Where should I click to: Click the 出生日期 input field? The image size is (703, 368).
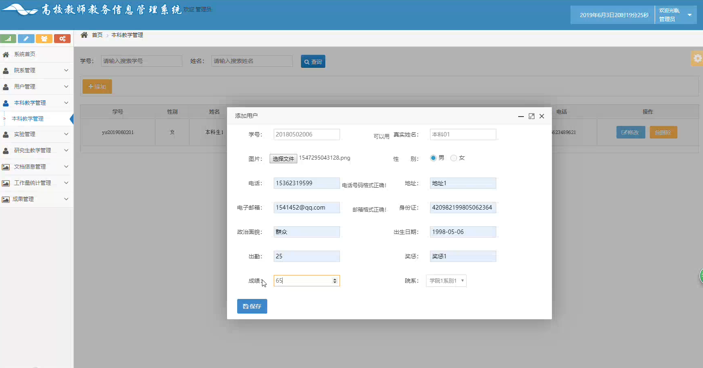(463, 232)
